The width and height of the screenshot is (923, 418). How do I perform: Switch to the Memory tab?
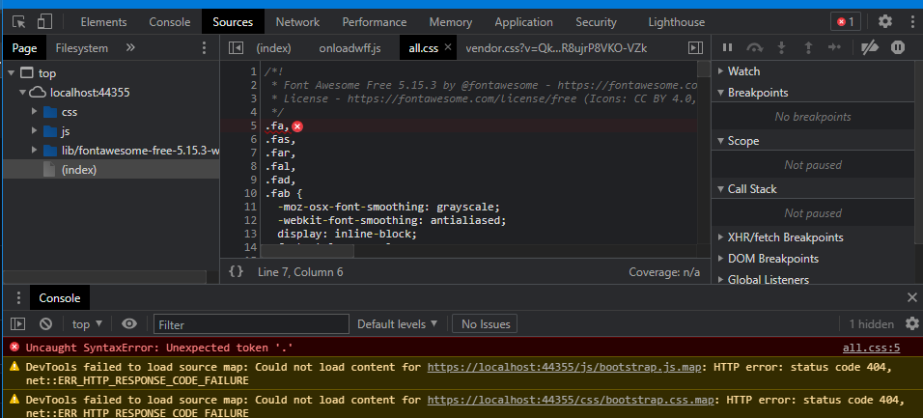tap(450, 22)
